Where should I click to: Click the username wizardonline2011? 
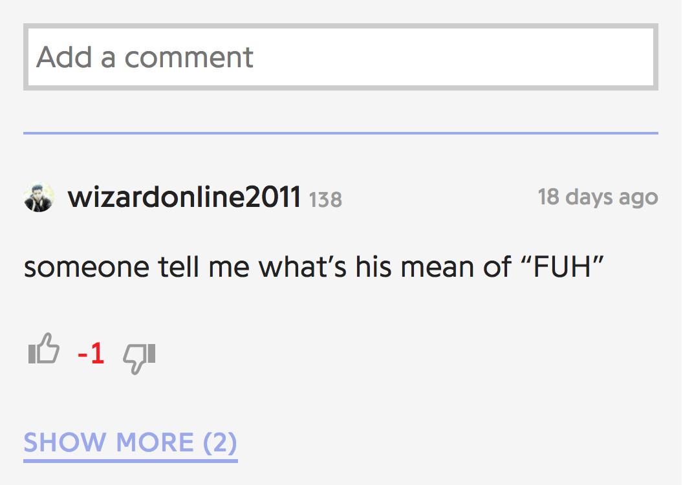coord(184,197)
